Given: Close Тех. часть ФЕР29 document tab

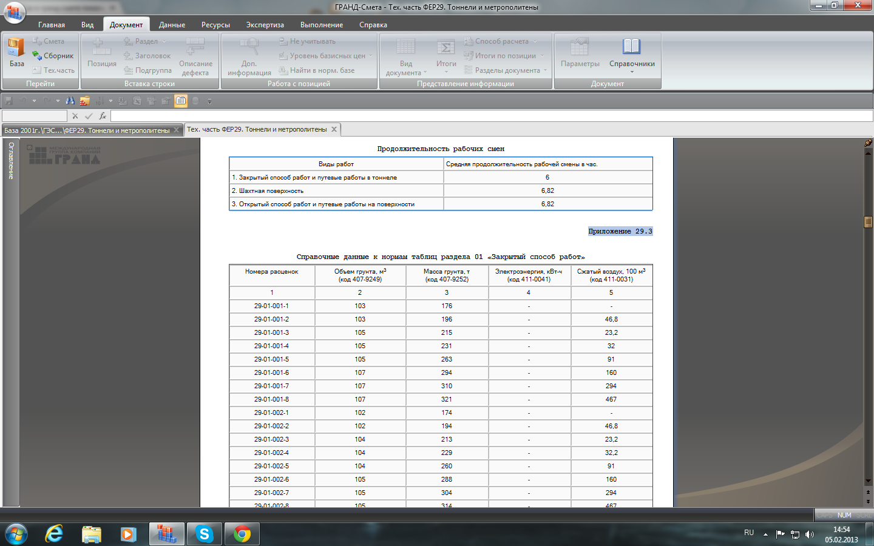Looking at the screenshot, I should [334, 129].
